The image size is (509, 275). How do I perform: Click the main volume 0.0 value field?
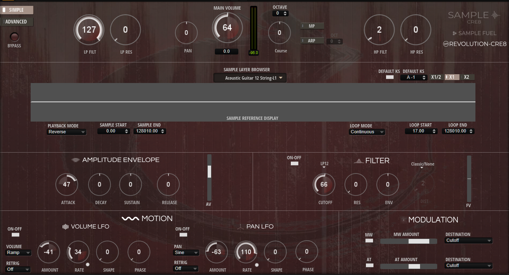pos(227,52)
